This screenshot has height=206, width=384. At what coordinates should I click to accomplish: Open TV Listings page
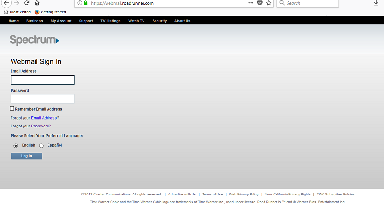click(110, 21)
